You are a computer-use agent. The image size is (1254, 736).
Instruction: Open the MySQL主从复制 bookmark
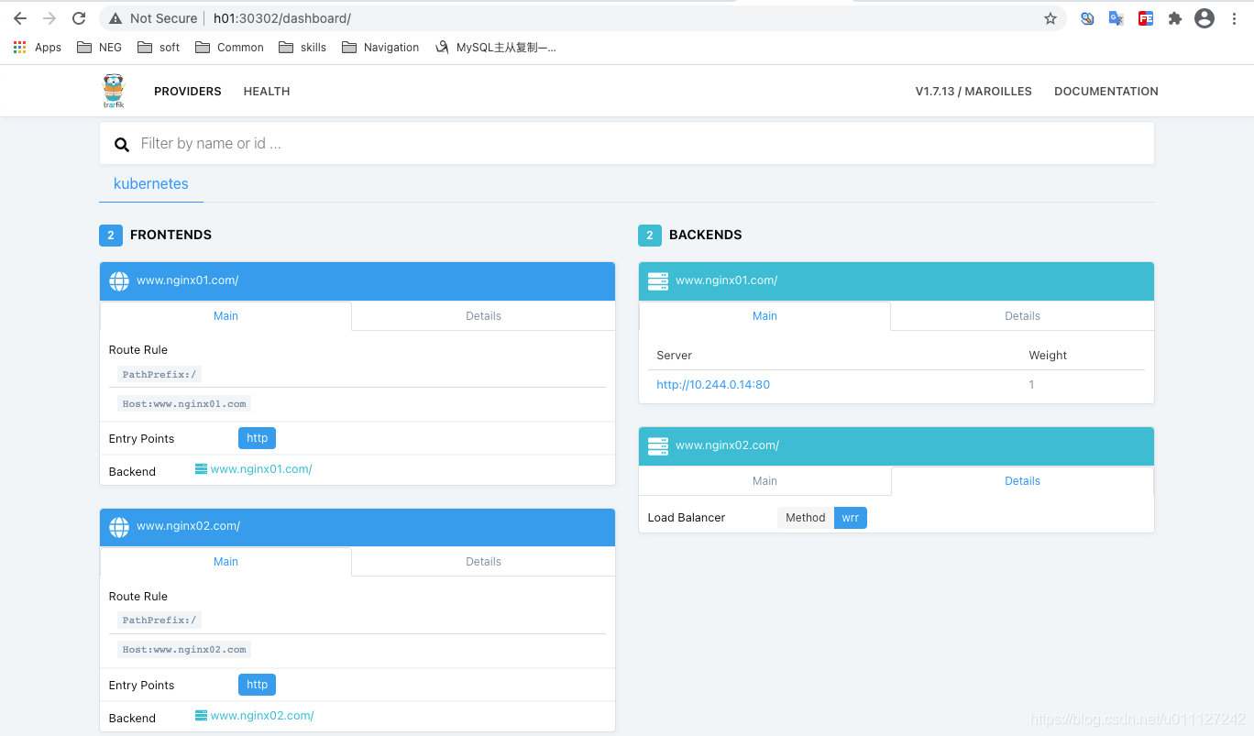point(496,48)
